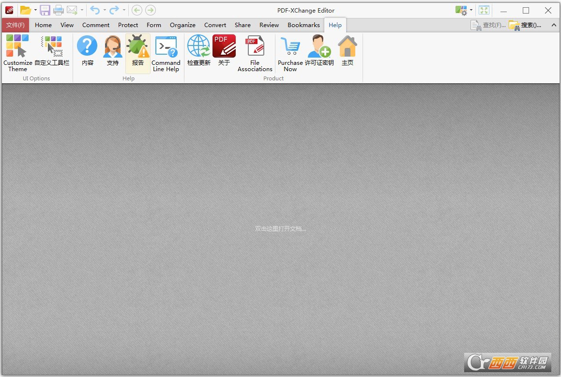Open the 文件(F) file menu
Viewport: 561px width, 377px height.
pos(15,25)
